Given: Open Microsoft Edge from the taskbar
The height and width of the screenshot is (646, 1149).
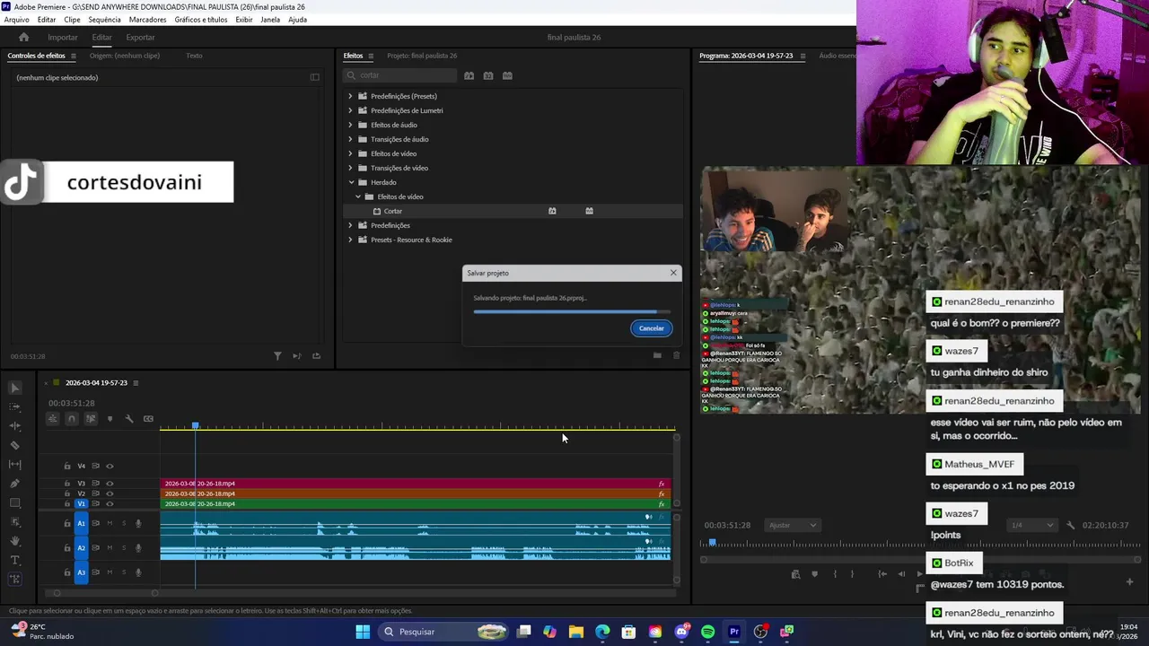Looking at the screenshot, I should point(602,632).
